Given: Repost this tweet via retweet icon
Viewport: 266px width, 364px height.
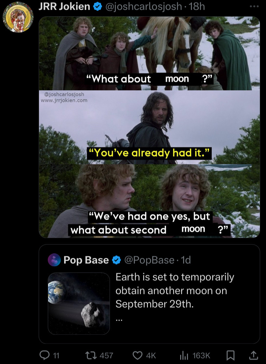Looking at the screenshot, I should (x=90, y=355).
